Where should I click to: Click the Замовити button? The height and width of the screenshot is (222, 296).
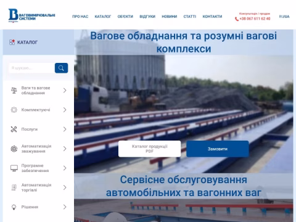(x=218, y=149)
